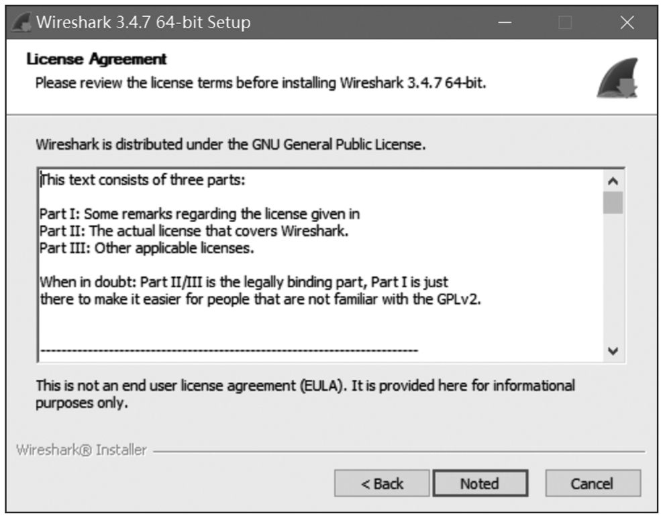Click the 'This text consists of three parts' line

(x=144, y=180)
